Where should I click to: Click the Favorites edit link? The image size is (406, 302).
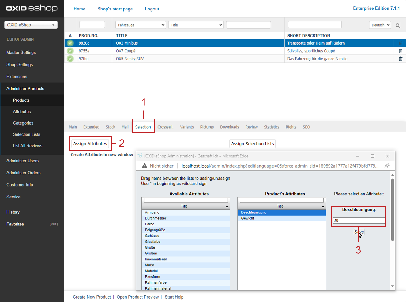coord(54,224)
